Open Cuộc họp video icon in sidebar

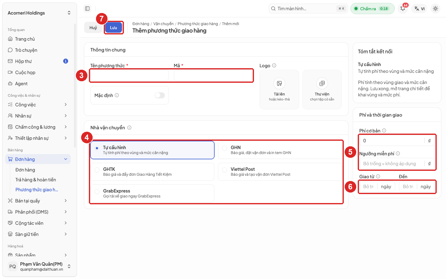(x=10, y=73)
